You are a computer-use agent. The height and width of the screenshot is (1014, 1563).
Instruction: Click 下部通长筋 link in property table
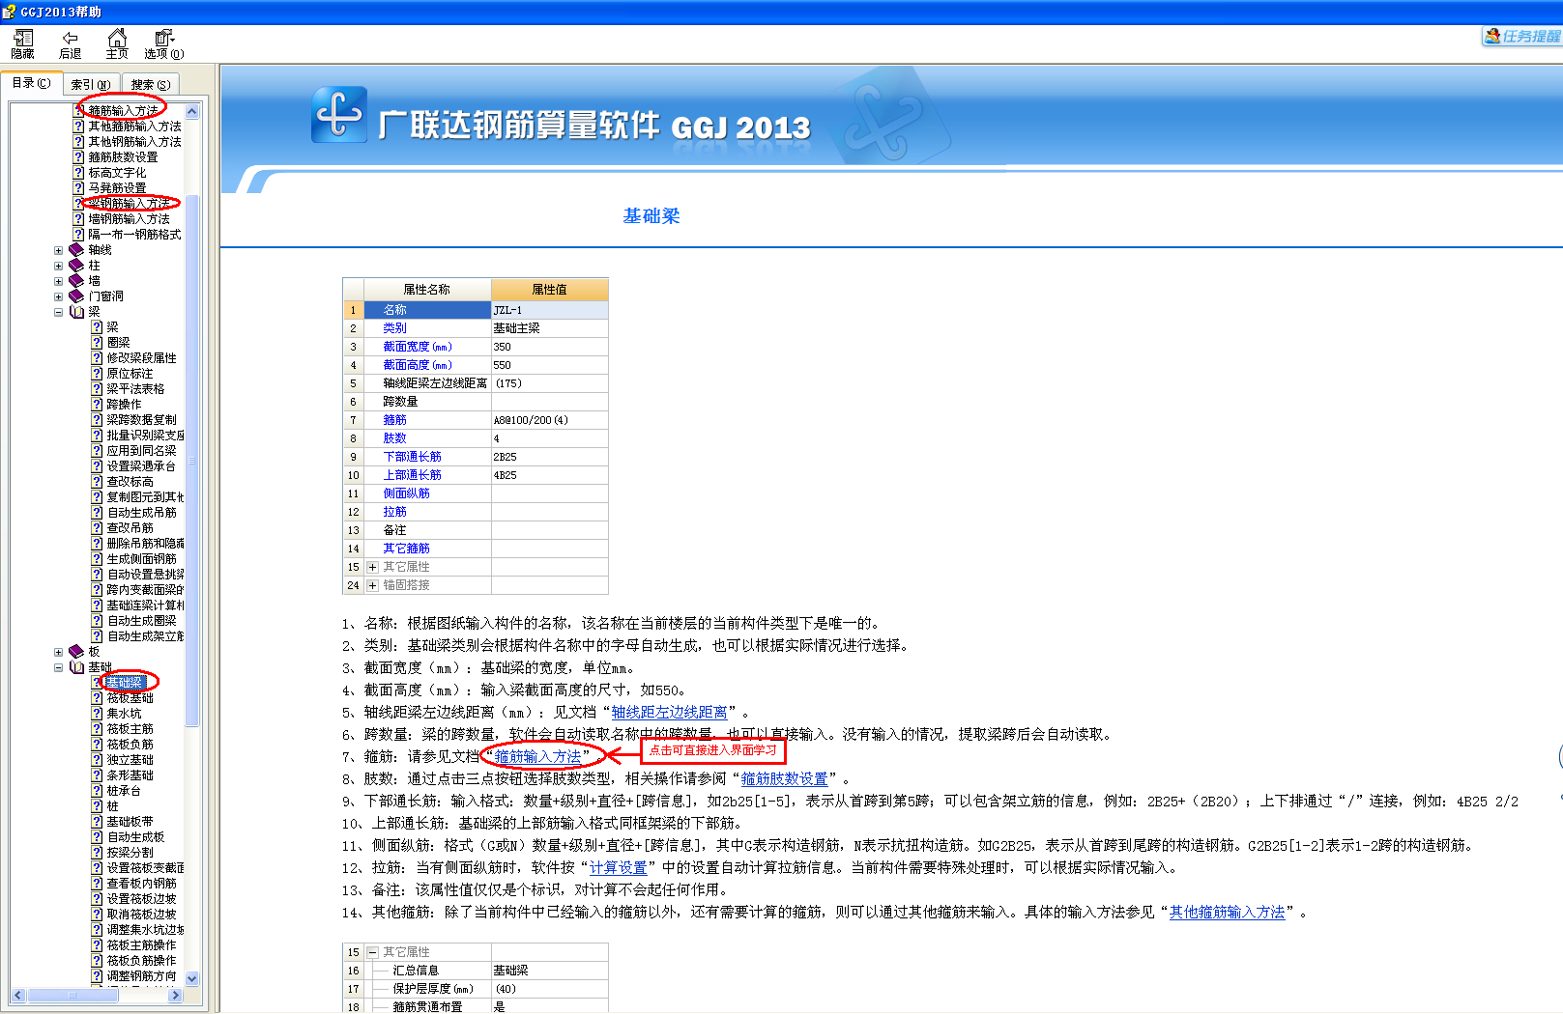click(412, 457)
